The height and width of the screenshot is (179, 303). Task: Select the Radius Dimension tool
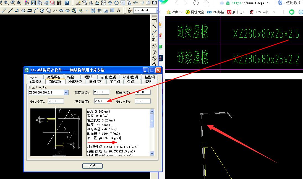click(154, 46)
